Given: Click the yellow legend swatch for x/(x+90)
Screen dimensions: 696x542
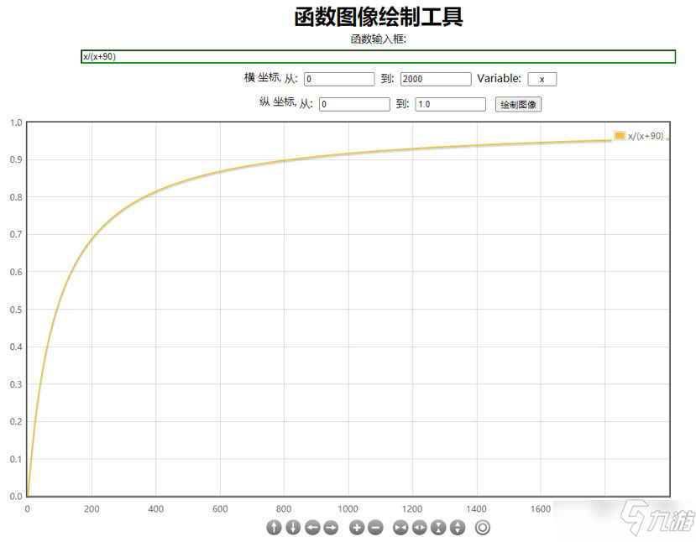Looking at the screenshot, I should coord(620,136).
